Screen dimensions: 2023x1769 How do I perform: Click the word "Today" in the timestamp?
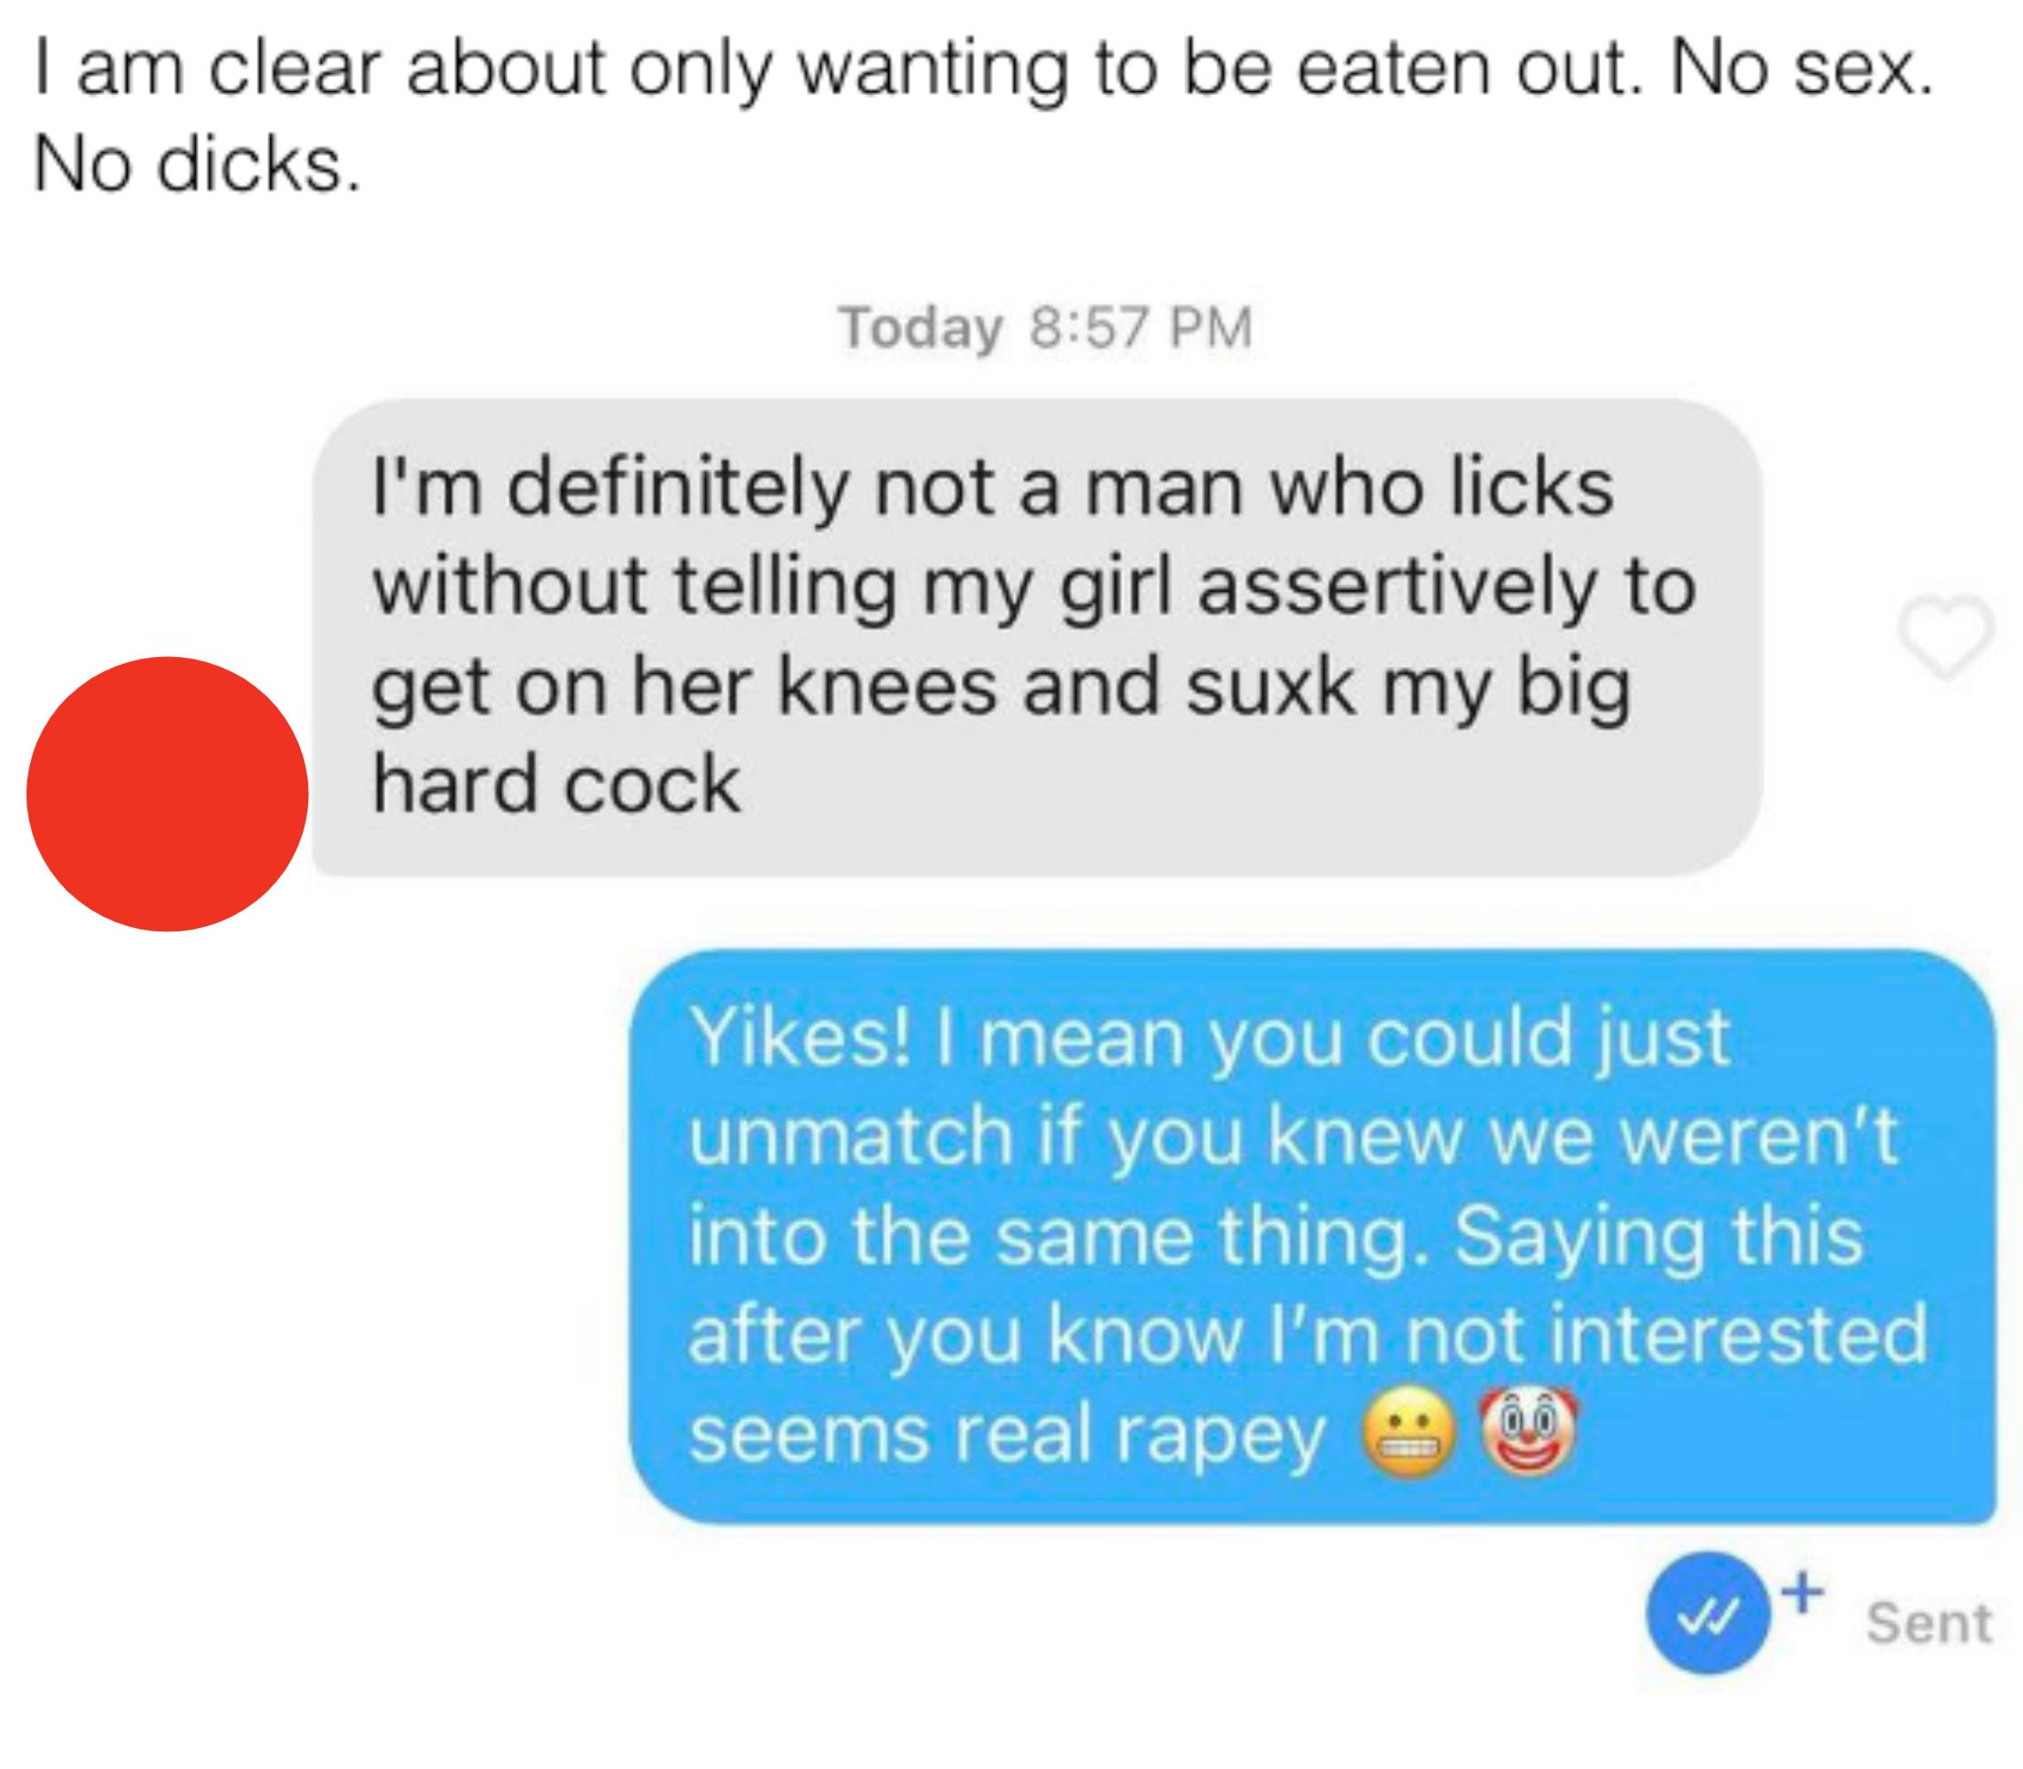click(920, 328)
